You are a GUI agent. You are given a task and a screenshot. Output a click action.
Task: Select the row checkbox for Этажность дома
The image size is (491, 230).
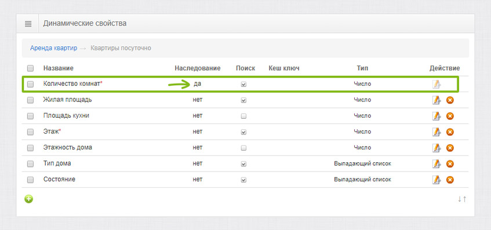[x=30, y=148]
